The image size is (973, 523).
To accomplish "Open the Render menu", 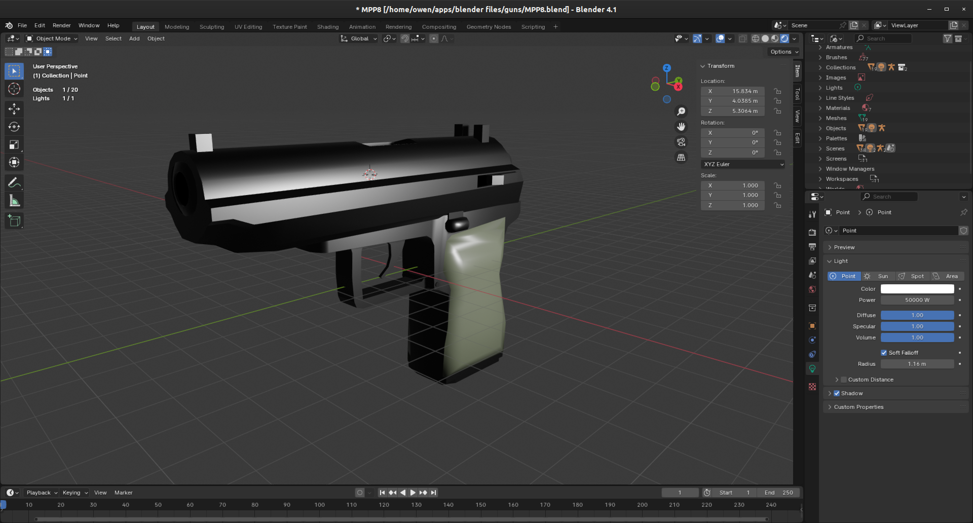I will point(62,25).
